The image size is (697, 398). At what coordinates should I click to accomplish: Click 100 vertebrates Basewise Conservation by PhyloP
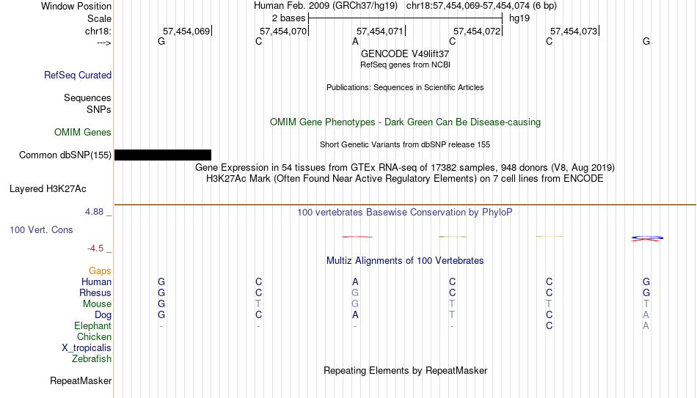coord(405,213)
